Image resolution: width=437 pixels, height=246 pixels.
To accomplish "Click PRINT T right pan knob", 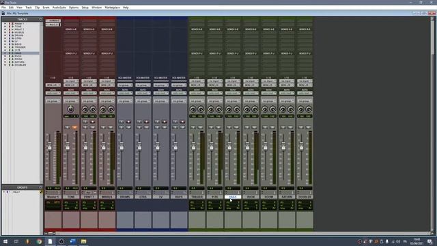I will tap(93, 109).
